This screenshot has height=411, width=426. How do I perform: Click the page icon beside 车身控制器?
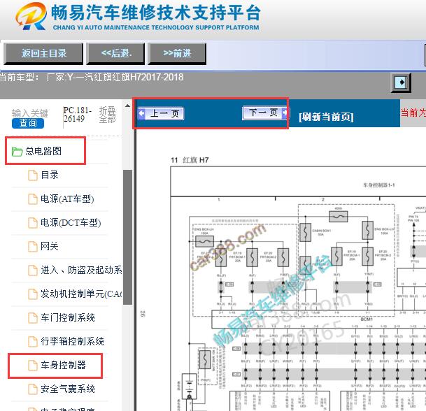point(33,366)
